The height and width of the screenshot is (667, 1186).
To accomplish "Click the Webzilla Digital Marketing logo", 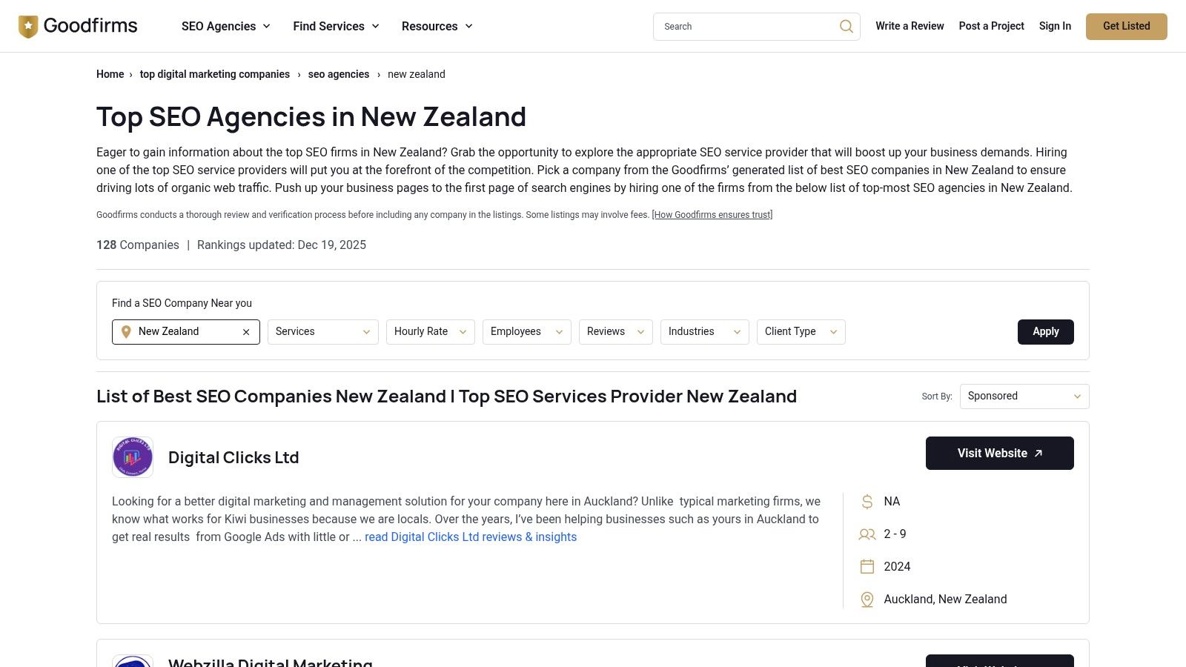I will 133,662.
